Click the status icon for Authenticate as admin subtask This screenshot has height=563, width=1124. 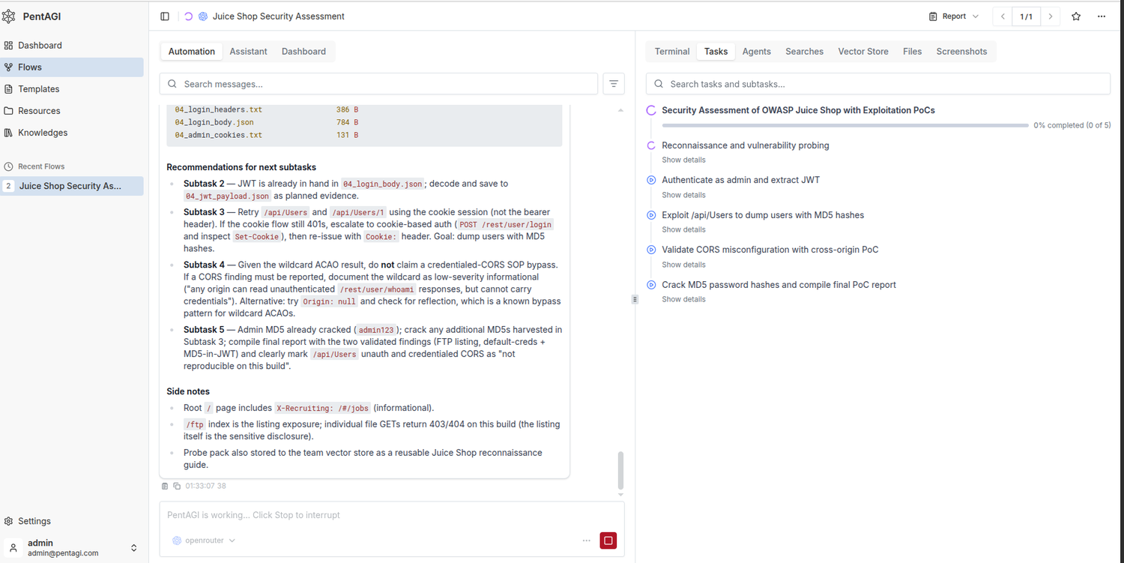(651, 180)
